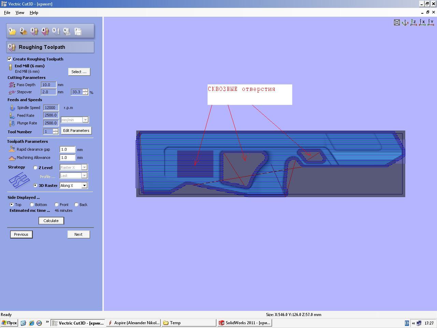Adjust the Tool Number spinner
This screenshot has height=328, width=437.
click(55, 132)
